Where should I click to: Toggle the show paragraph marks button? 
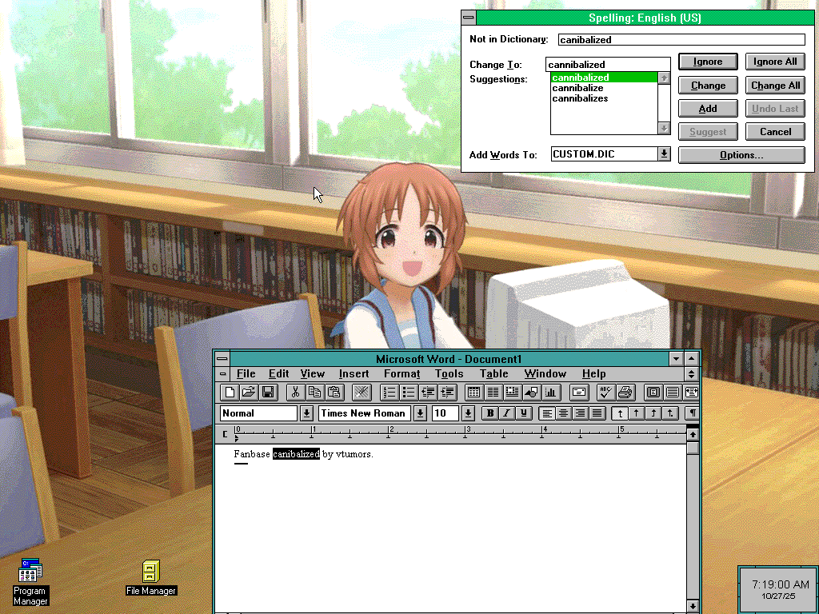coord(692,413)
